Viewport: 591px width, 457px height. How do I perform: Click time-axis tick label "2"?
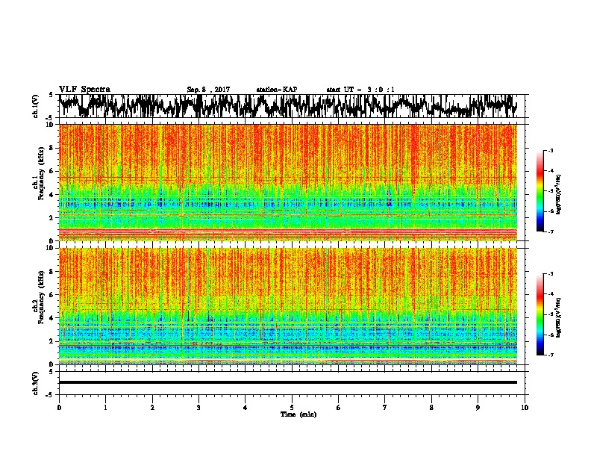152,408
